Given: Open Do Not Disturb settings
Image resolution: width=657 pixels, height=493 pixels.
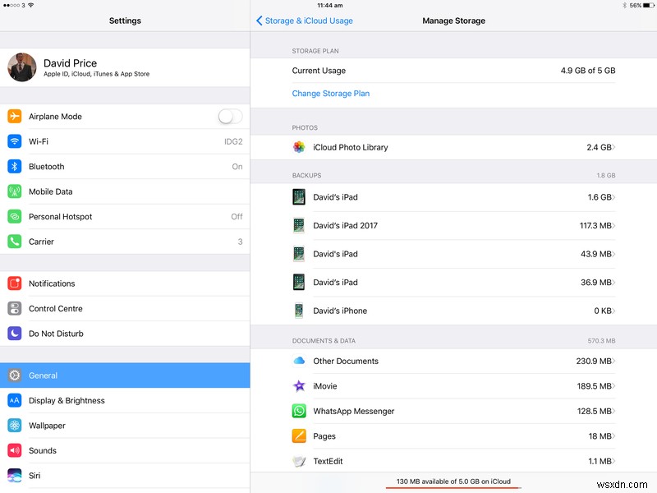Looking at the screenshot, I should pos(125,334).
